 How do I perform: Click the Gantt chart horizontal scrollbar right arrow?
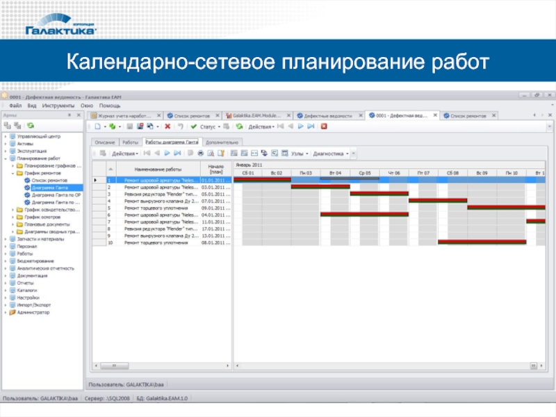click(541, 366)
